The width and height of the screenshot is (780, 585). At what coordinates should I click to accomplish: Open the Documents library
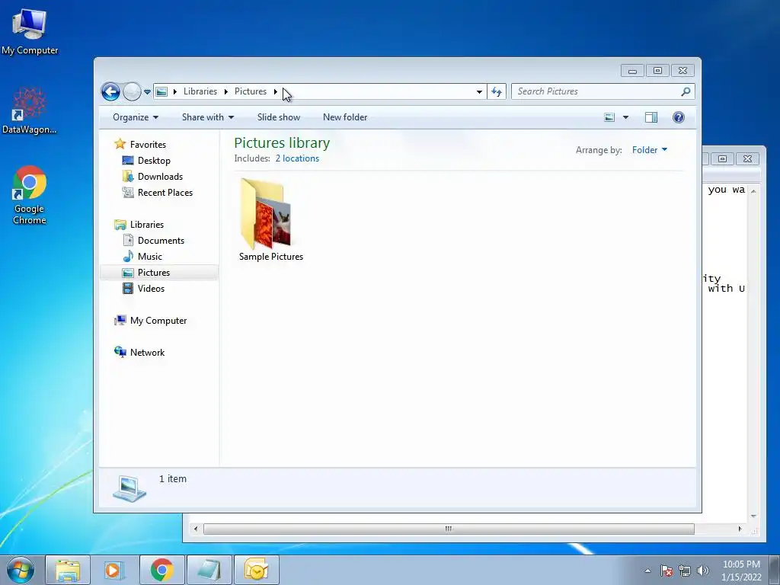tap(161, 241)
